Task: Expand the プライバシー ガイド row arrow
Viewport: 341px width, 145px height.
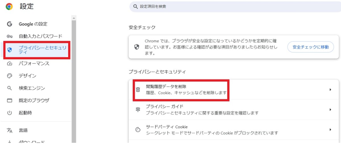Action: [x=330, y=110]
